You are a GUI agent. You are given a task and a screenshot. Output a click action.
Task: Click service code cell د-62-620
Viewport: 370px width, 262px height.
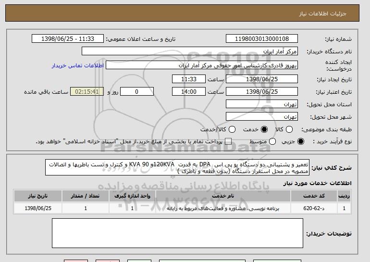(314, 209)
